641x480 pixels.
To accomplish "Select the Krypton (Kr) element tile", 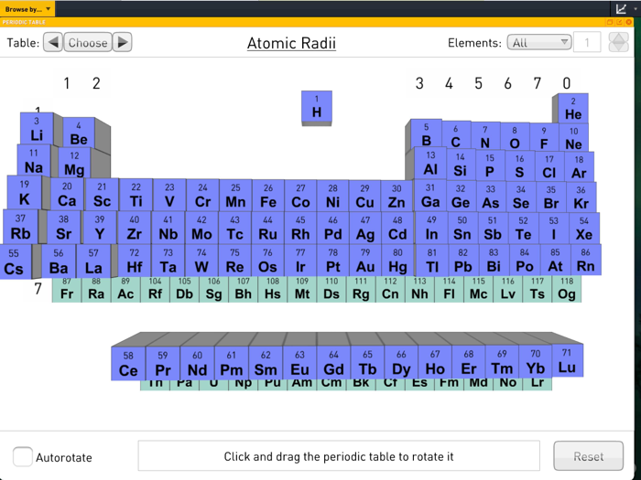I will click(581, 197).
